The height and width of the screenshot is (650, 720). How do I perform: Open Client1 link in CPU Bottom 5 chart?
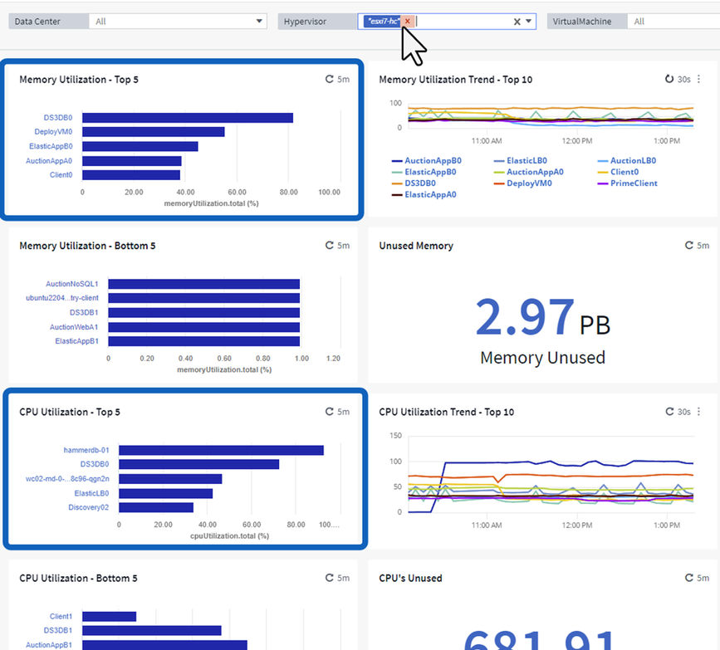point(61,616)
